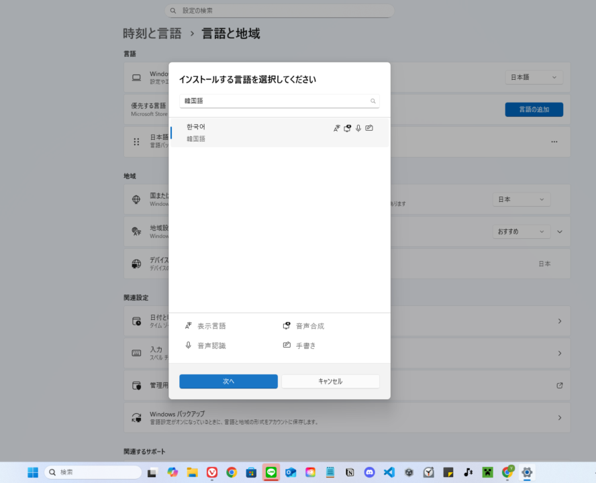Image resolution: width=596 pixels, height=483 pixels.
Task: Open the Windows display language dropdown showing 日本語
Action: 534,76
